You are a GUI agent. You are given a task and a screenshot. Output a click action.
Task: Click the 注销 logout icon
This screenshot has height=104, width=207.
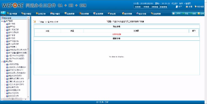[x=199, y=13]
